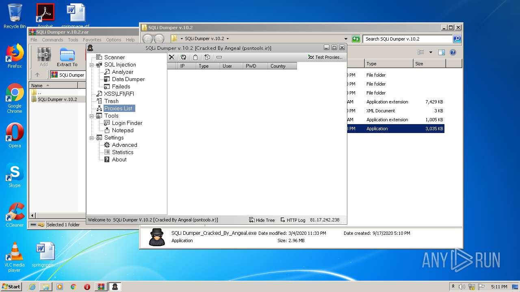Collapse the Settings tree node
This screenshot has height=292, width=520.
tap(92, 138)
